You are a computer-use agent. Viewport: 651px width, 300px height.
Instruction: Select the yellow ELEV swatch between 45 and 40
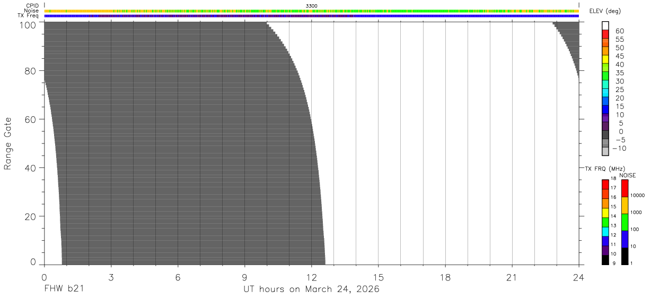click(x=605, y=59)
